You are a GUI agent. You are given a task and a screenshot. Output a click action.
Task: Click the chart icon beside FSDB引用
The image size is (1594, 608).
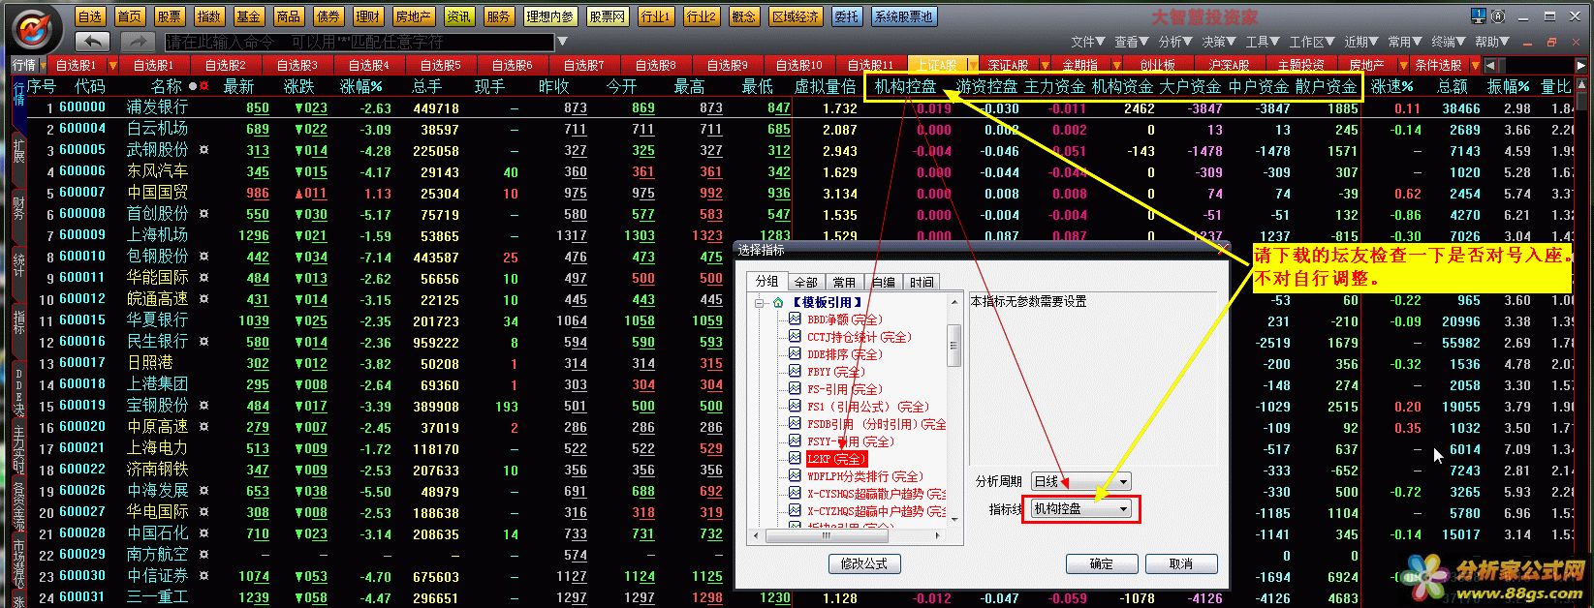[x=795, y=424]
